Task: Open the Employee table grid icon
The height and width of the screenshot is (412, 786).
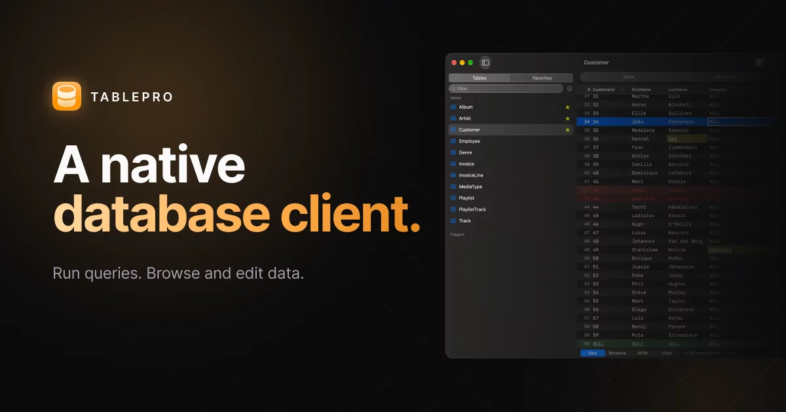Action: click(453, 141)
